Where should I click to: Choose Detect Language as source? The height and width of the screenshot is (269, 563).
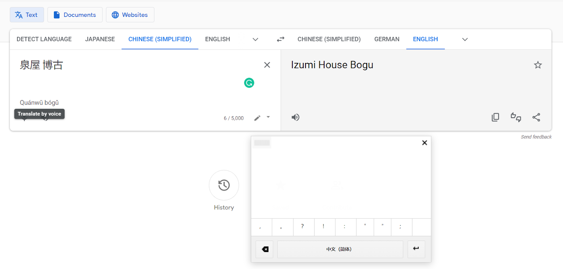pos(44,39)
